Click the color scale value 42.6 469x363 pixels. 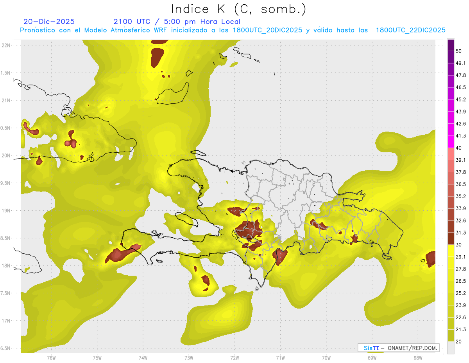tap(461, 124)
